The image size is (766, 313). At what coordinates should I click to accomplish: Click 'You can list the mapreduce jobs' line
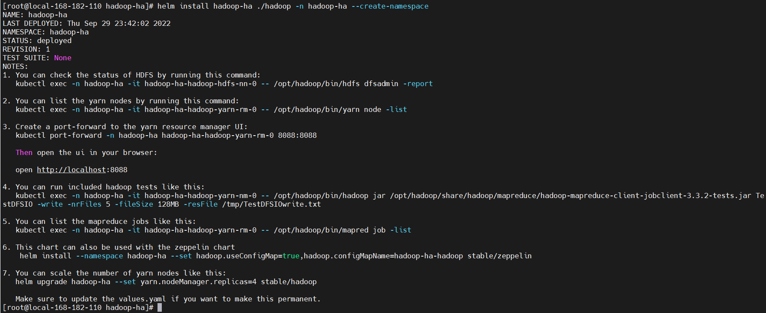coord(99,221)
